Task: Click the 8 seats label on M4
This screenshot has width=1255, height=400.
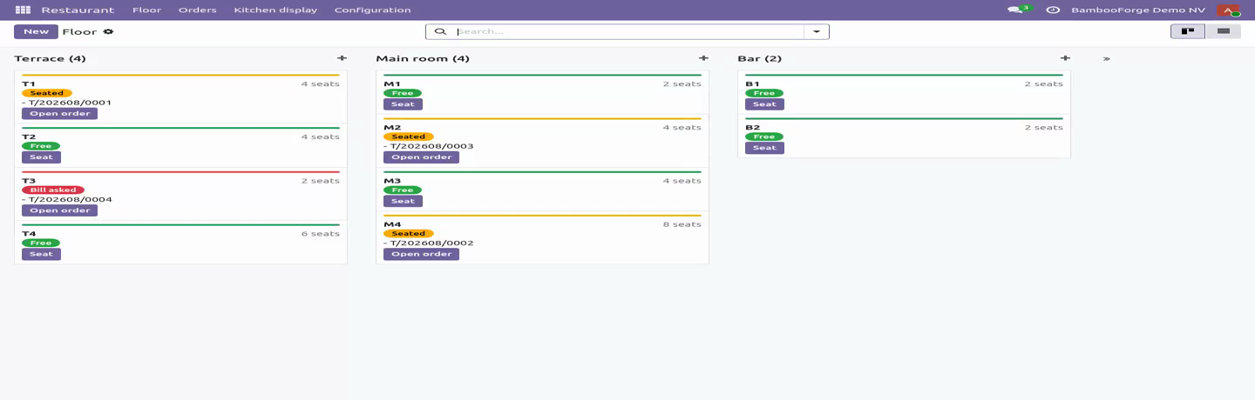Action: (682, 224)
